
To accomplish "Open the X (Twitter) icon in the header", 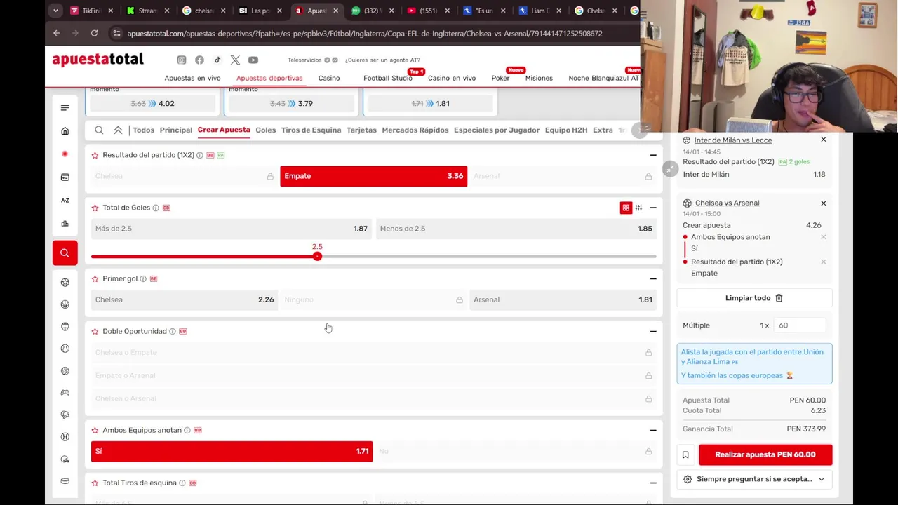I will click(235, 60).
